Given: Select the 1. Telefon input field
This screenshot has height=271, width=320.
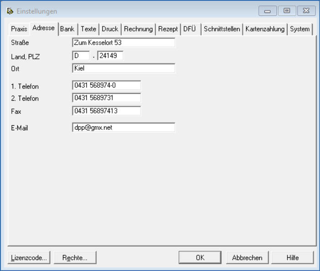Looking at the screenshot, I should (x=106, y=85).
